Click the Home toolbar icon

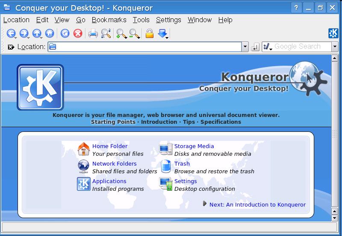[50, 33]
